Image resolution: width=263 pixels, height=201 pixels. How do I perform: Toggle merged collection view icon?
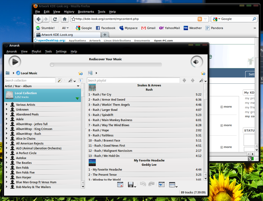tap(81, 80)
